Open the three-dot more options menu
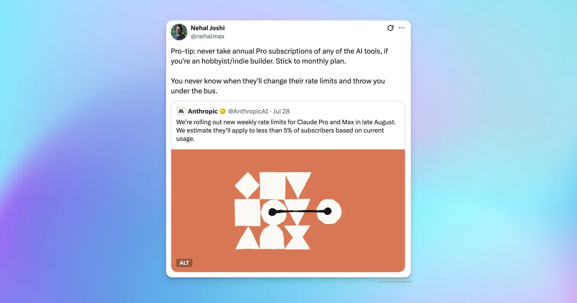This screenshot has width=577, height=303. 401,28
